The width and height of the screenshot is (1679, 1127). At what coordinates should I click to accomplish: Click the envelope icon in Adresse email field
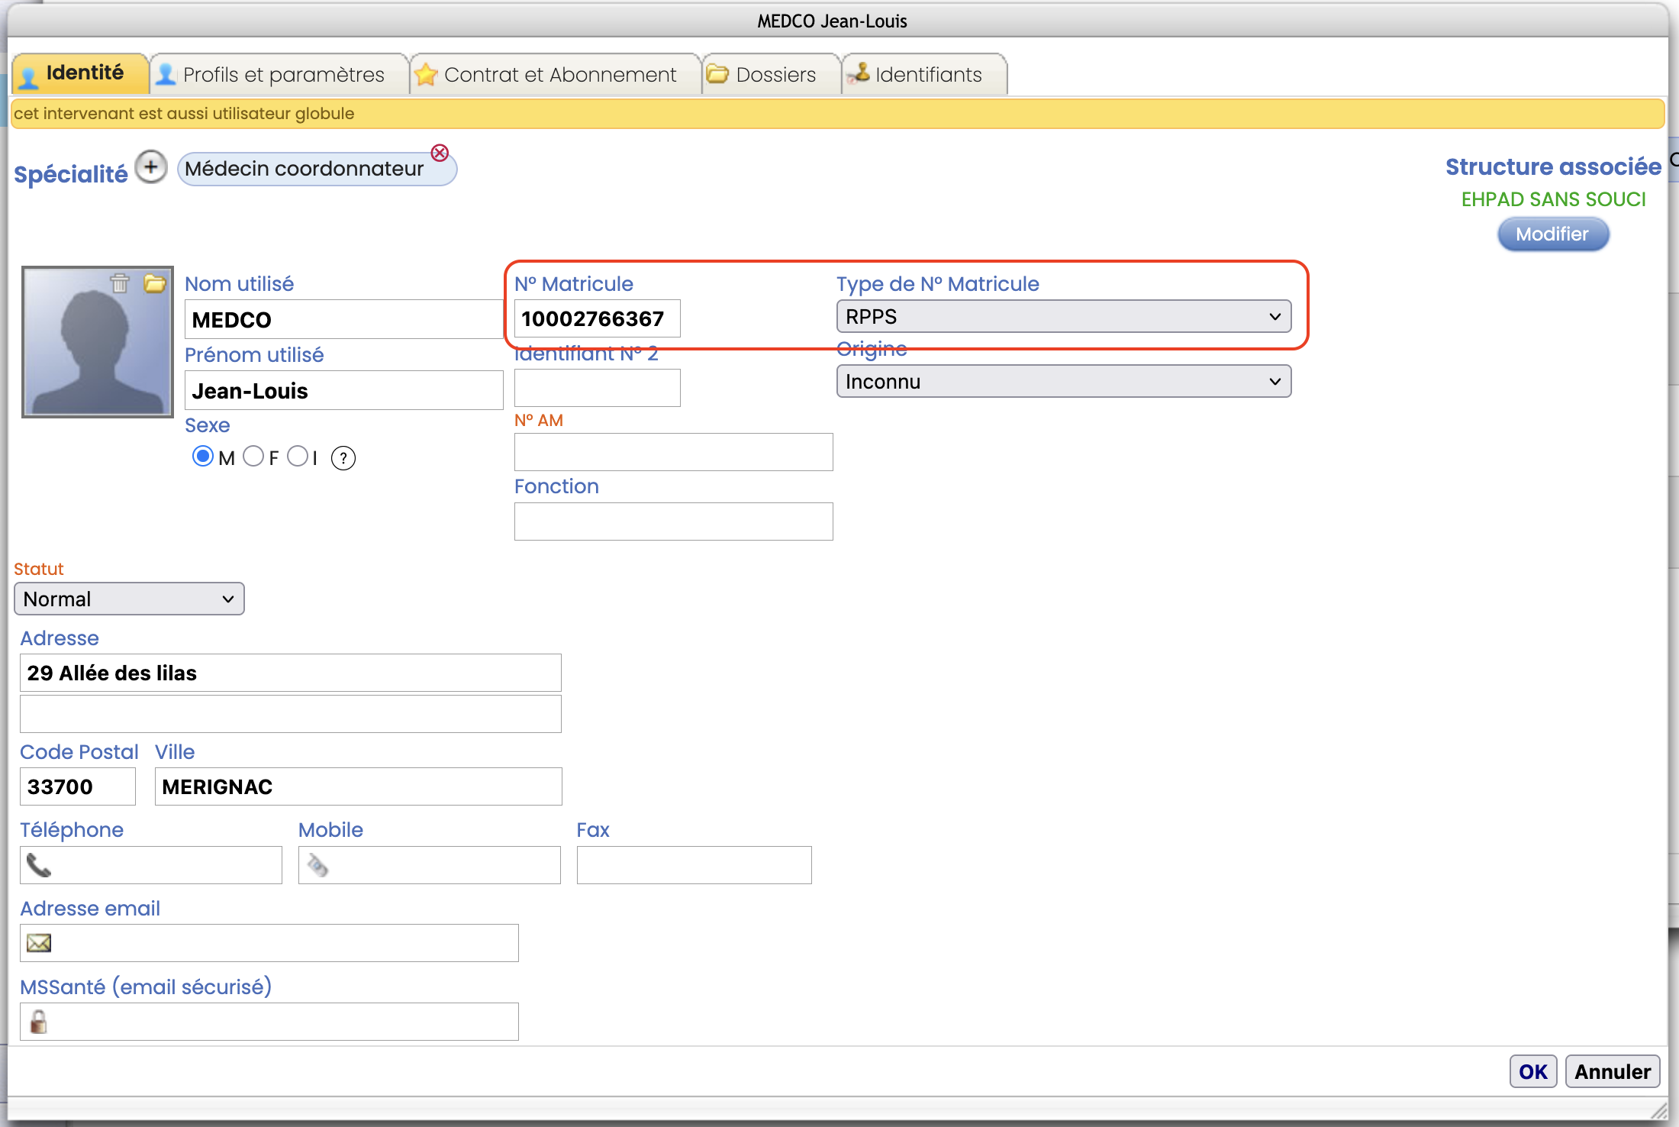[x=39, y=943]
